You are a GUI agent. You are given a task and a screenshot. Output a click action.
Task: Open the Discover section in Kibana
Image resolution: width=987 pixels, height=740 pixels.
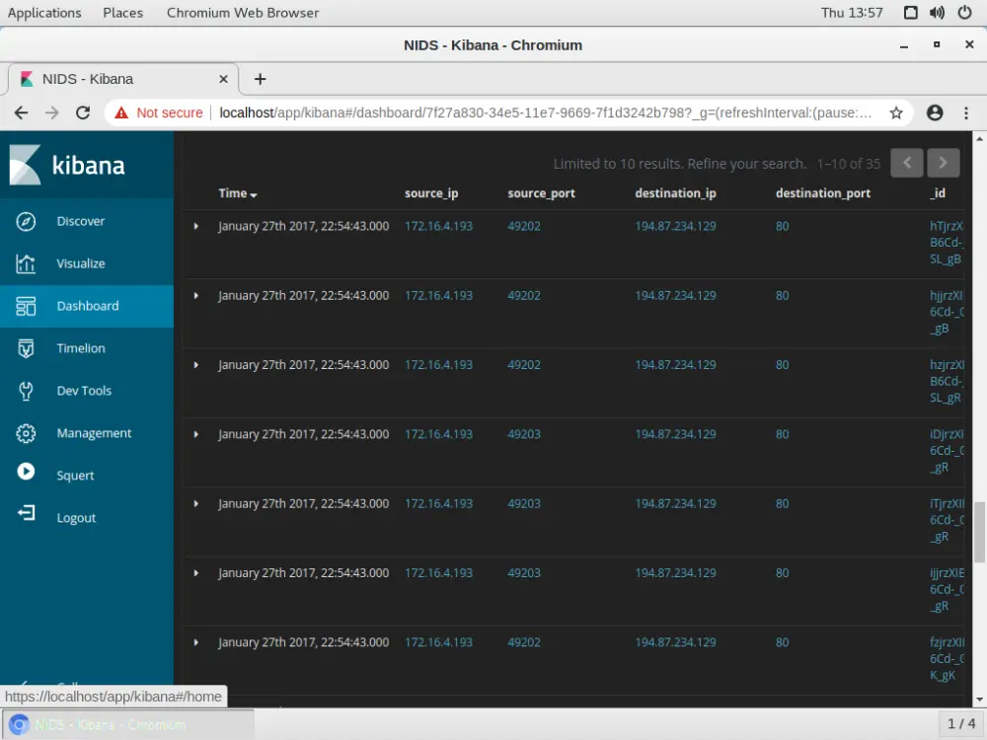click(x=81, y=221)
